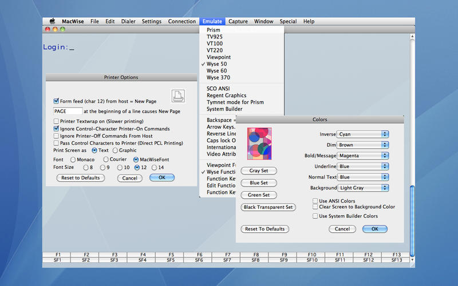This screenshot has width=458, height=286.
Task: Enable Ignore Printer-Off Commands From Host
Action: click(56, 136)
